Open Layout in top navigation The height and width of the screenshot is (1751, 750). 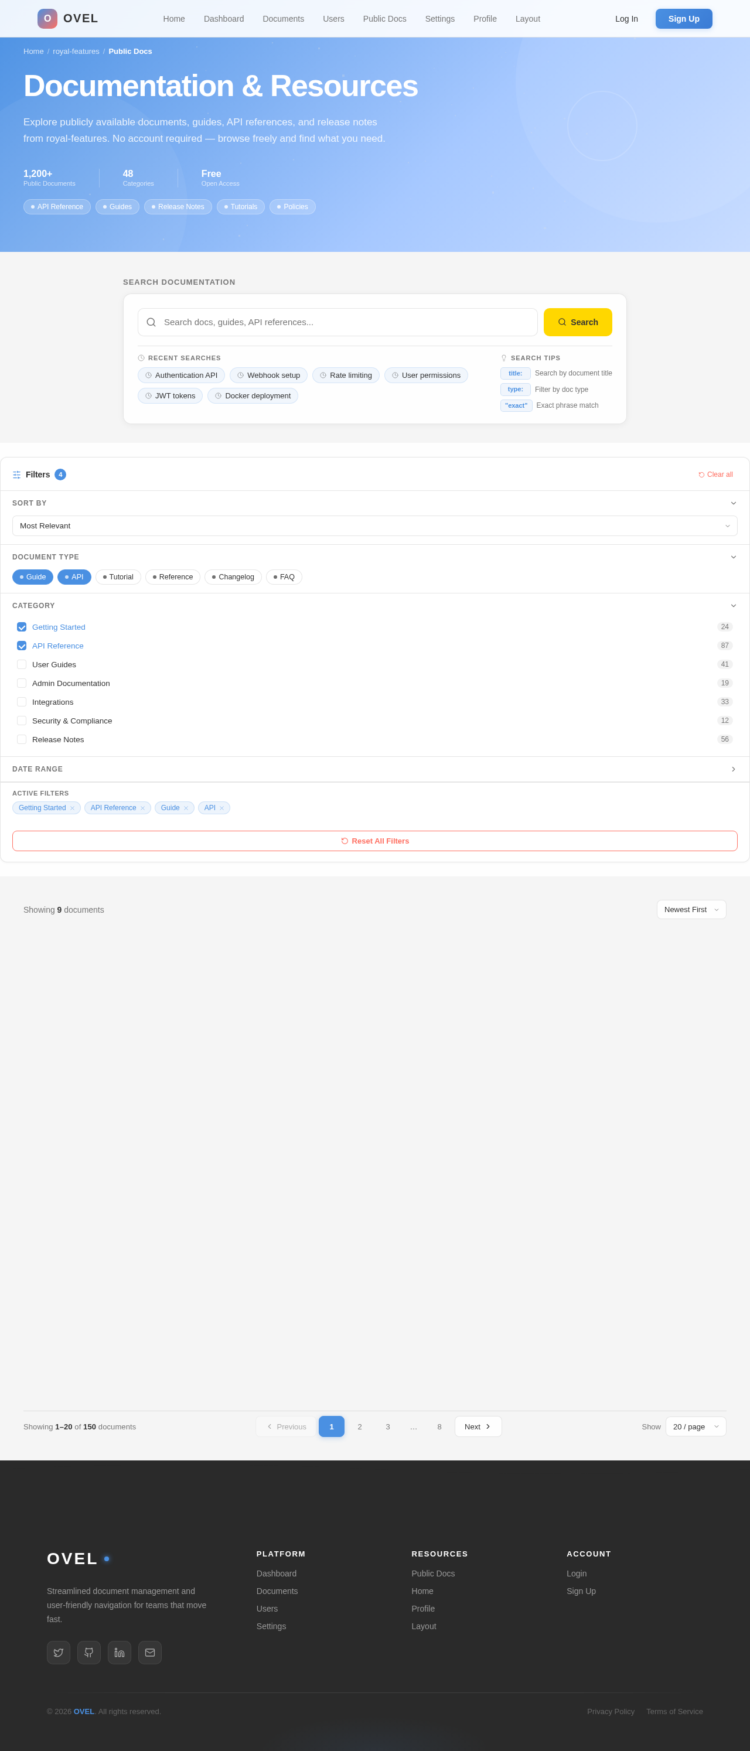point(528,19)
